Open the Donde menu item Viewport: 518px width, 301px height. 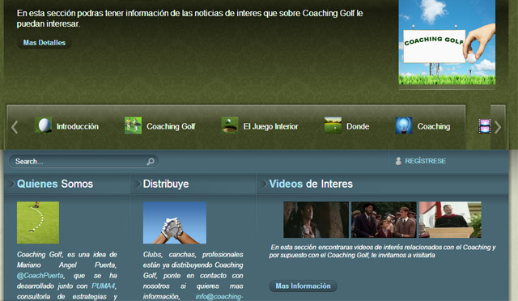(358, 126)
